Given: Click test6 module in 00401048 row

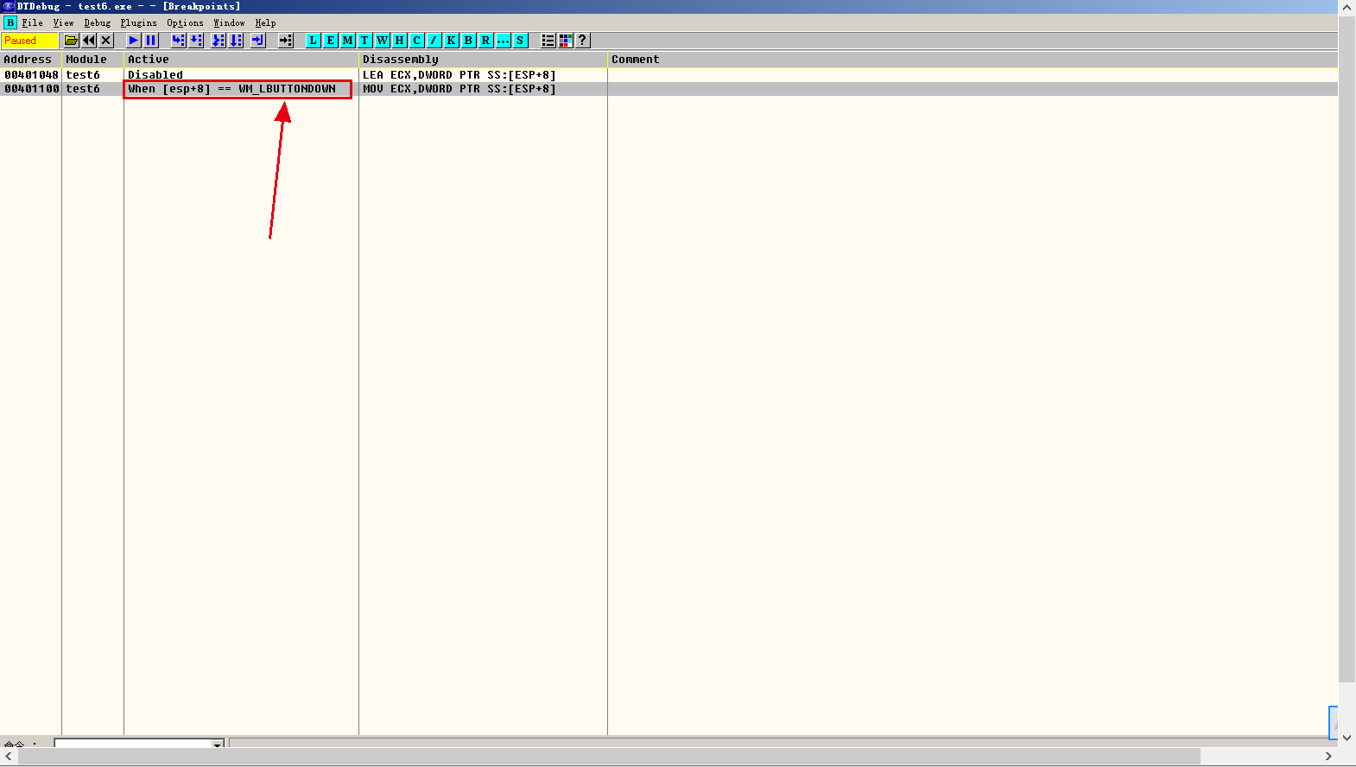Looking at the screenshot, I should click(83, 75).
